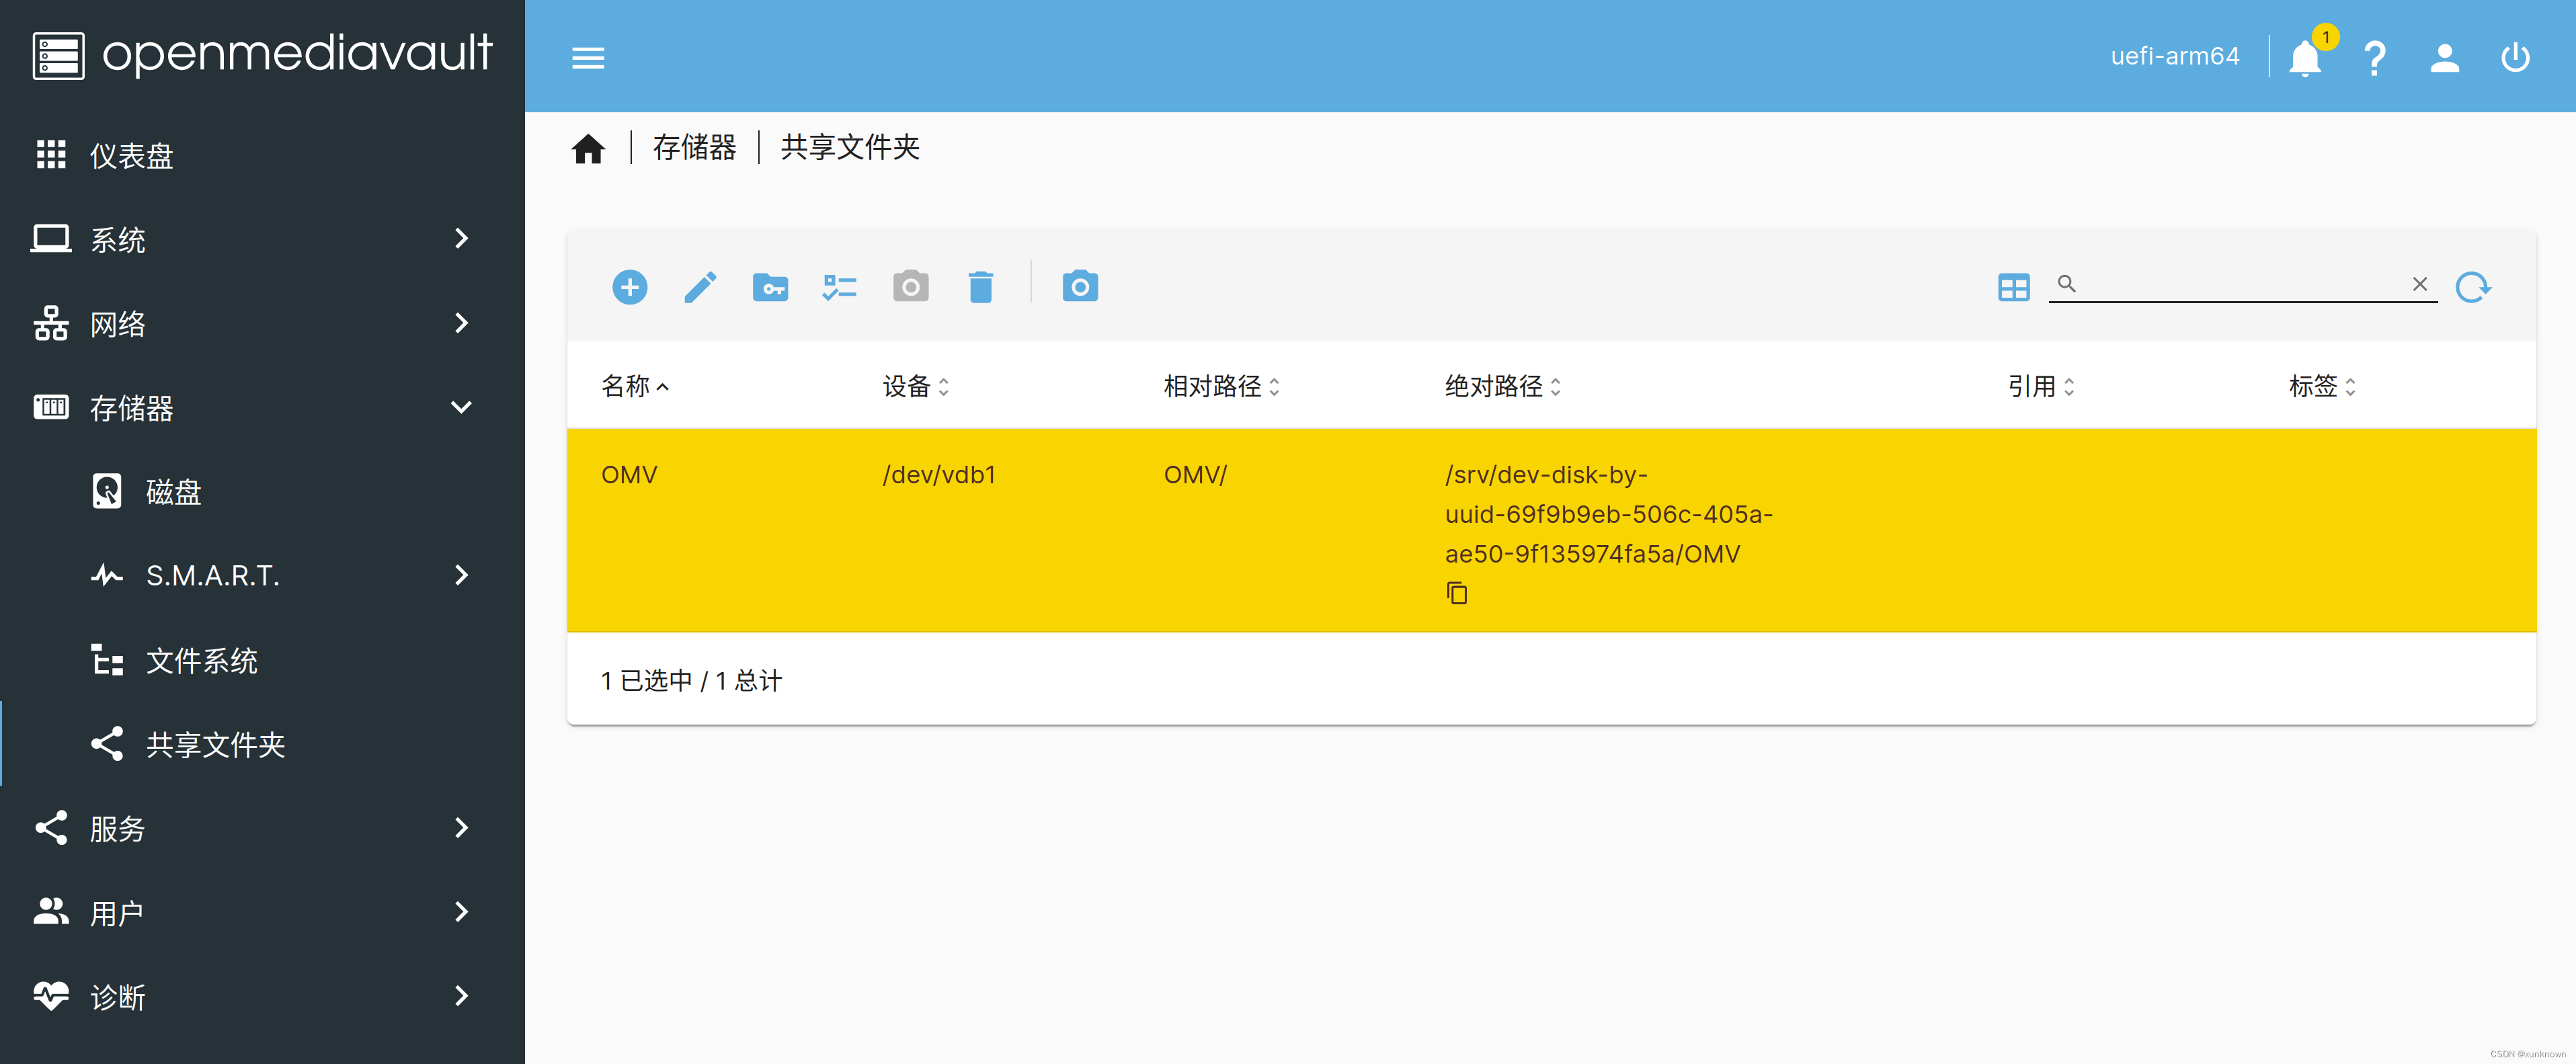Image resolution: width=2576 pixels, height=1064 pixels.
Task: Open table column visibility selector
Action: pos(2013,287)
